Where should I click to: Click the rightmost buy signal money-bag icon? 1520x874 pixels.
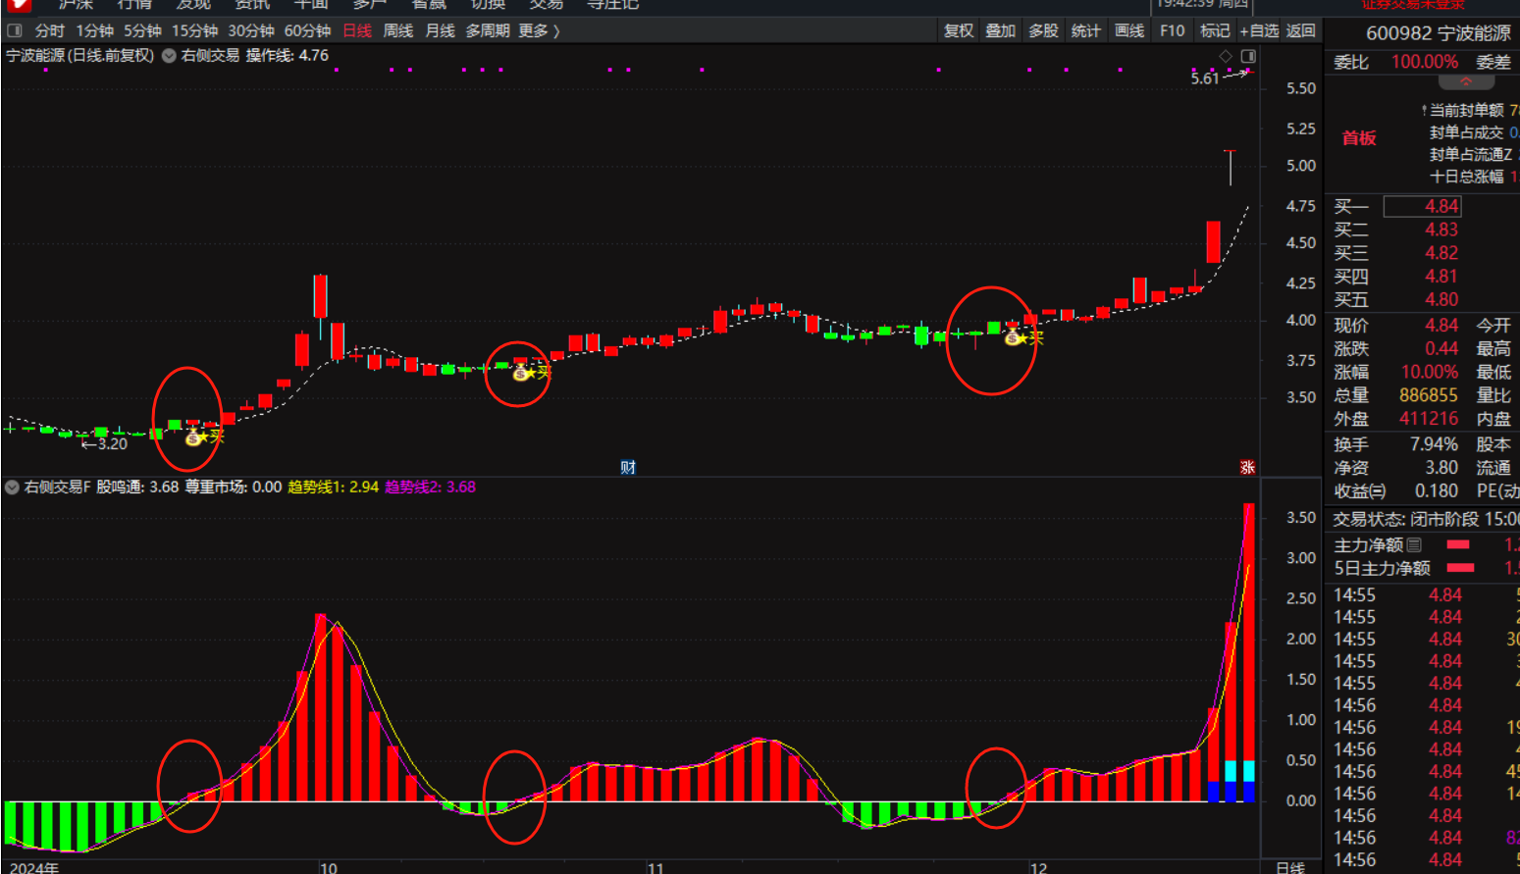pyautogui.click(x=1013, y=338)
